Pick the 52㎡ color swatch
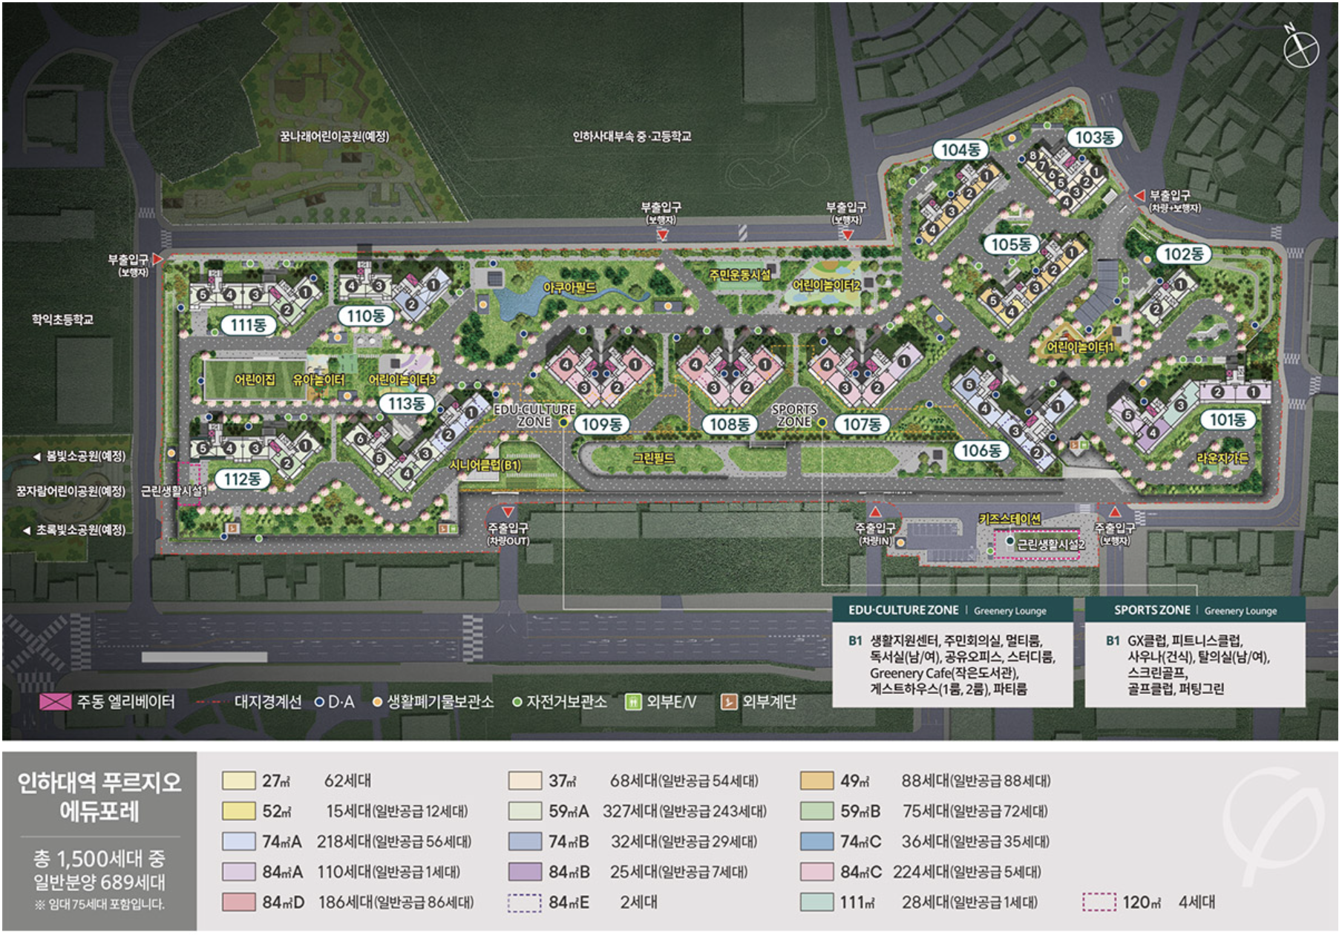This screenshot has height=935, width=1342. [238, 811]
